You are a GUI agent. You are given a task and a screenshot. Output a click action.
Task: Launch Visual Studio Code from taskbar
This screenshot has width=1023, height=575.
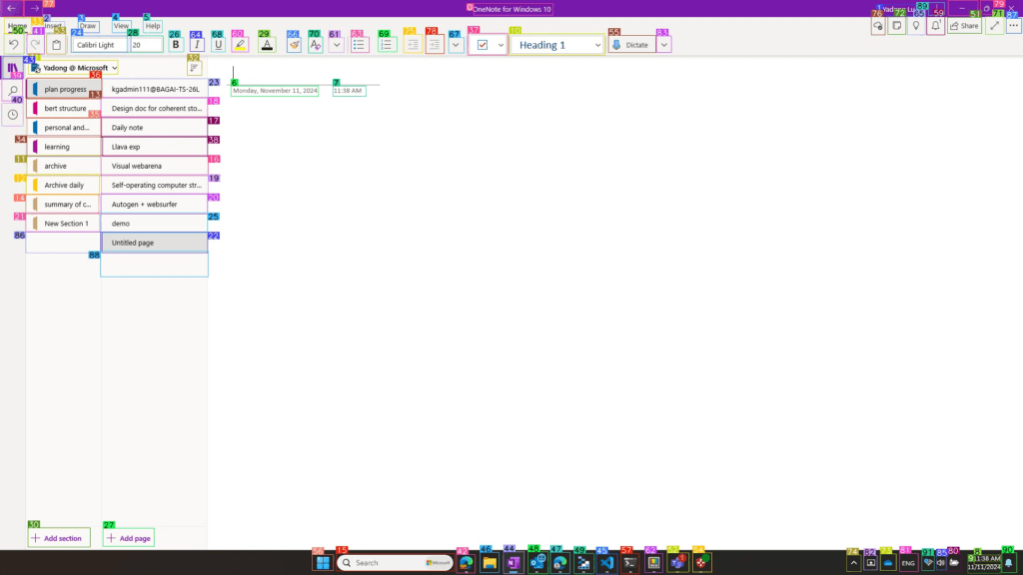click(x=606, y=563)
